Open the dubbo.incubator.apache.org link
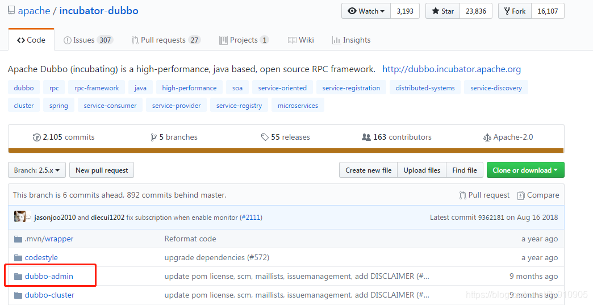Viewport: 593px width, 305px height. point(452,69)
